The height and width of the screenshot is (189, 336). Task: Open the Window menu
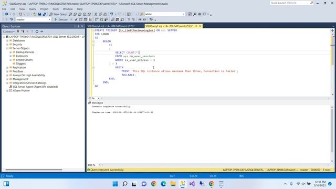coord(68,9)
